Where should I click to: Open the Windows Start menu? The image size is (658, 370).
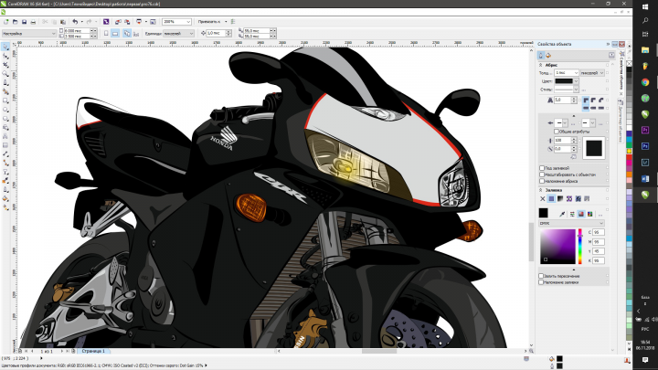point(645,6)
